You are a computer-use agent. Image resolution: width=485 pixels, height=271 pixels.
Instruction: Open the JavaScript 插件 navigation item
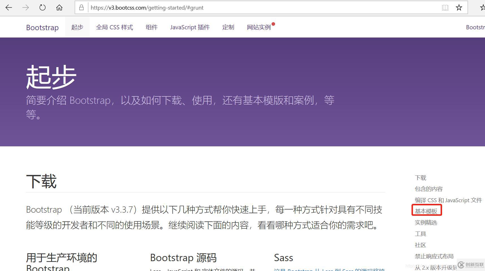[190, 27]
